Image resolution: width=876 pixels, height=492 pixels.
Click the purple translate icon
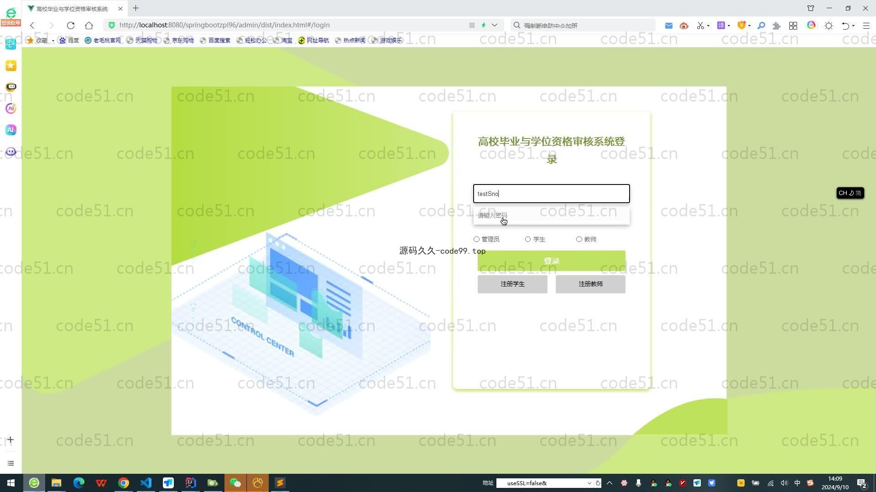coord(721,26)
